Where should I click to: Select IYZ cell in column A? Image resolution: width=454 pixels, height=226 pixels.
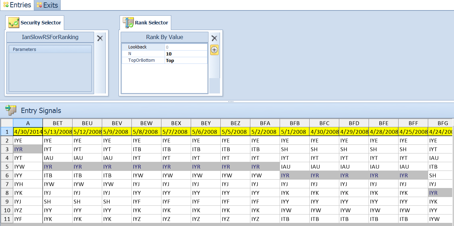(x=28, y=210)
